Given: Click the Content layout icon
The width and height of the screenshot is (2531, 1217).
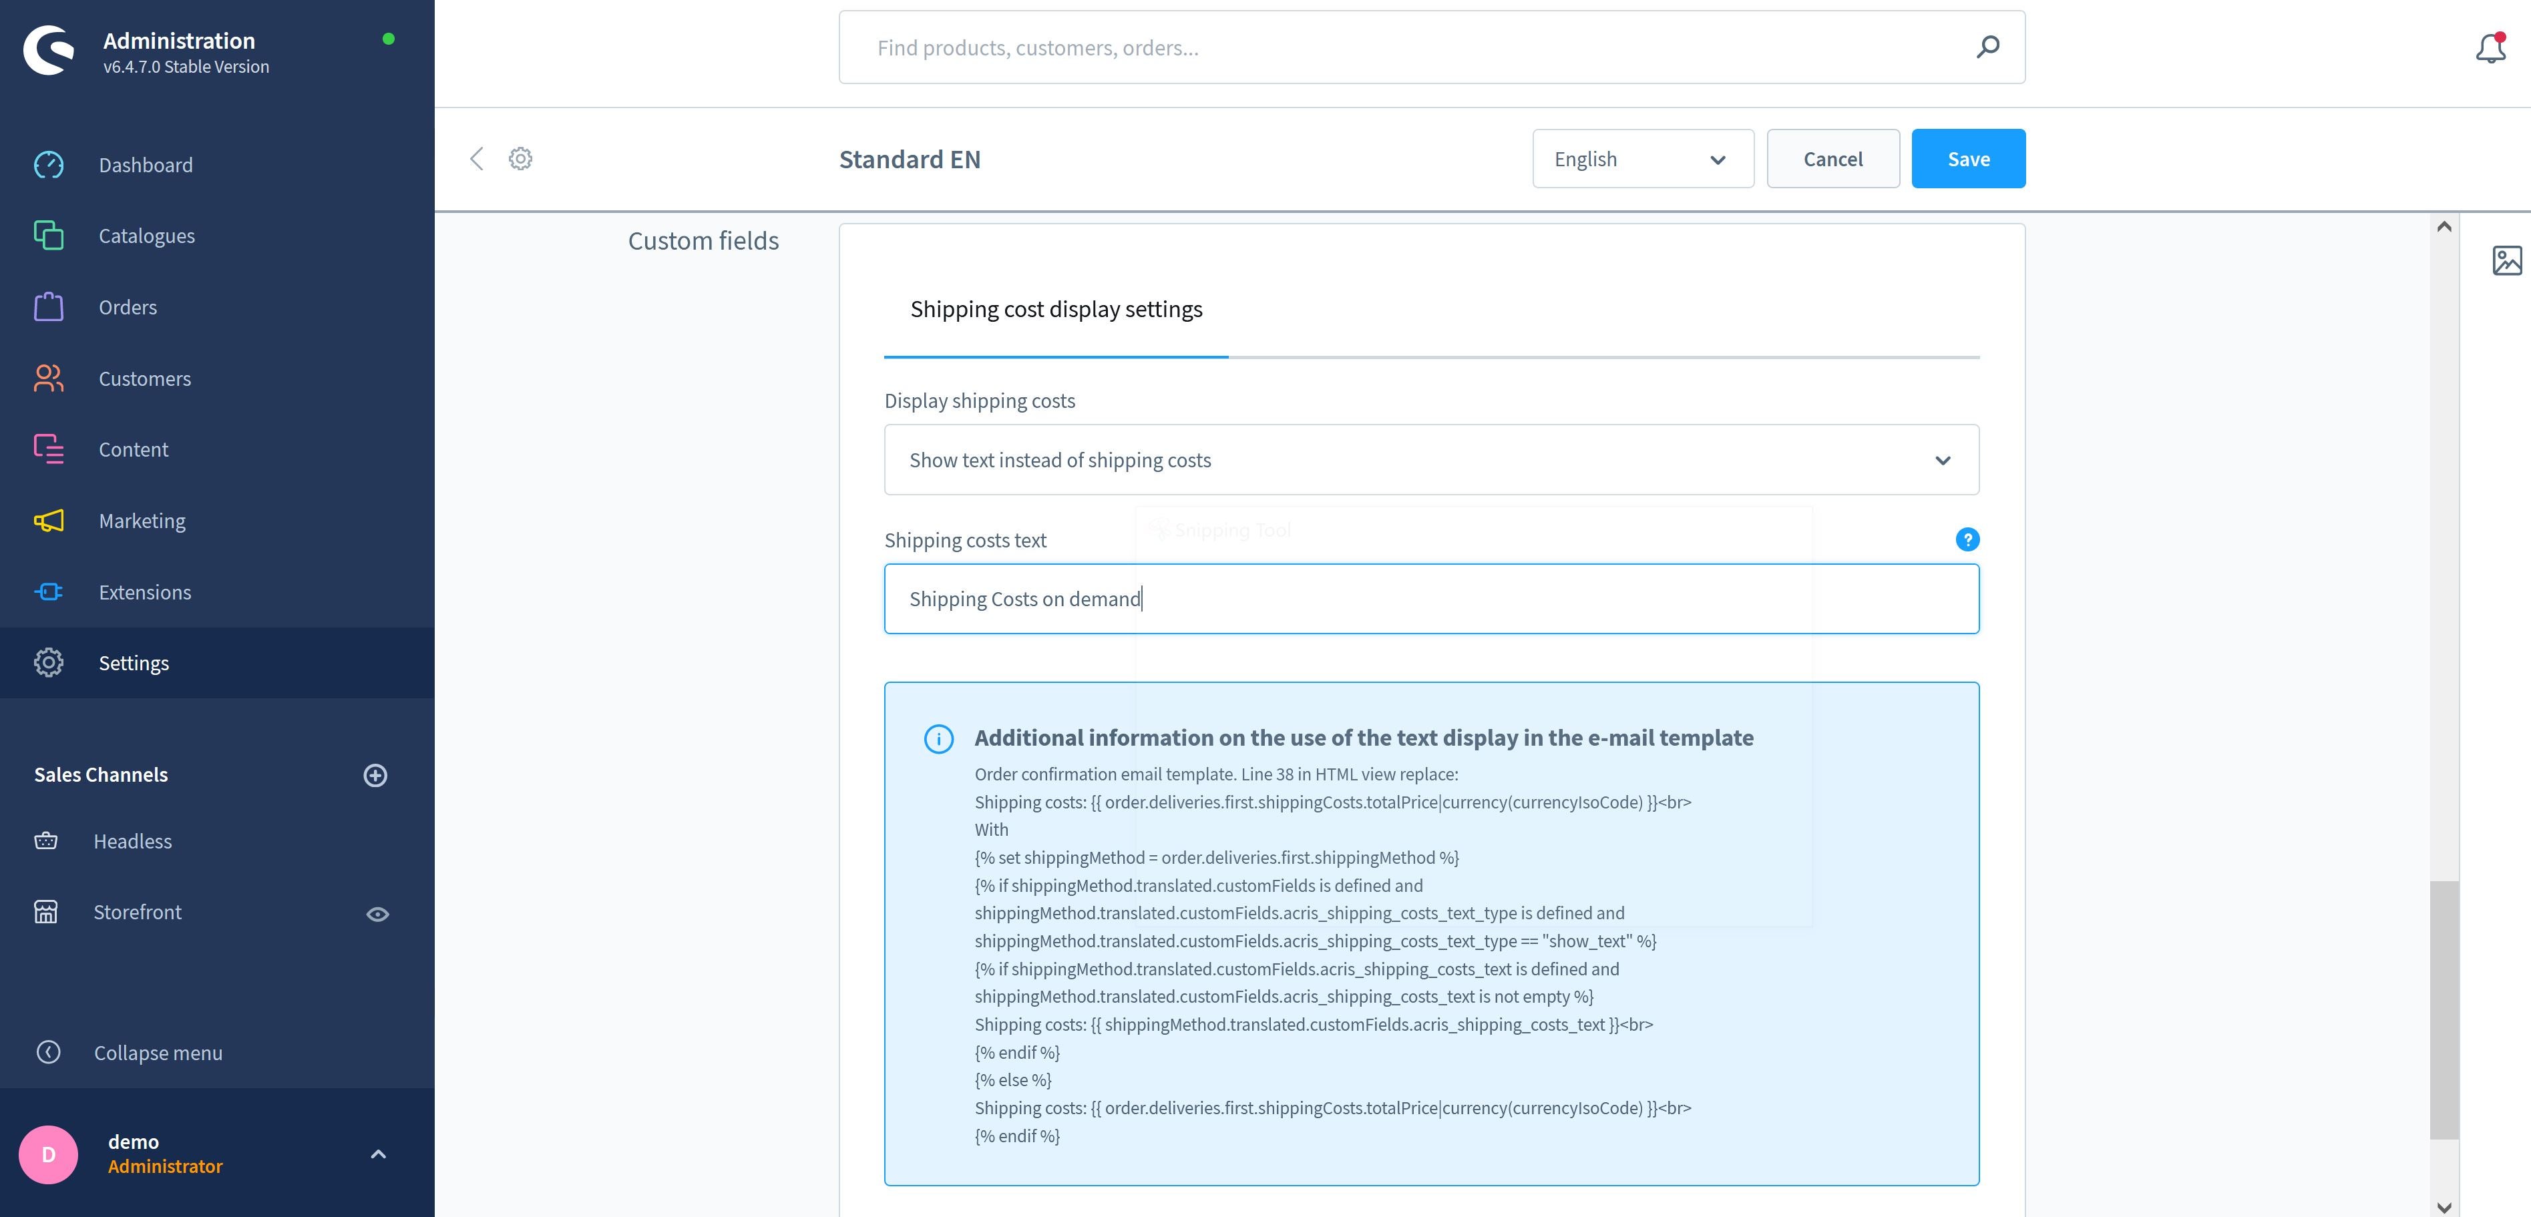Looking at the screenshot, I should [x=48, y=449].
